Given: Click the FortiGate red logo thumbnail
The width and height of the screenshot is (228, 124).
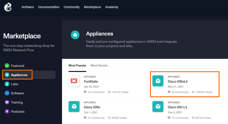Looking at the screenshot, I should pos(74,81).
